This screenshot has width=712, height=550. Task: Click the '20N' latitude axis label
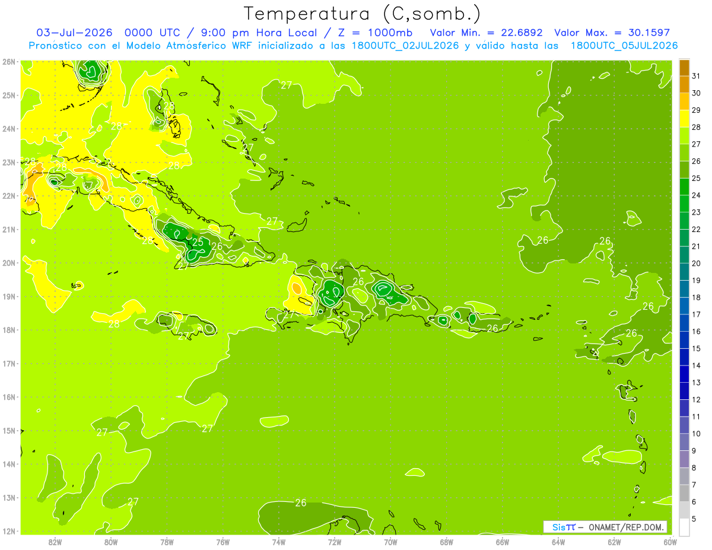point(9,263)
